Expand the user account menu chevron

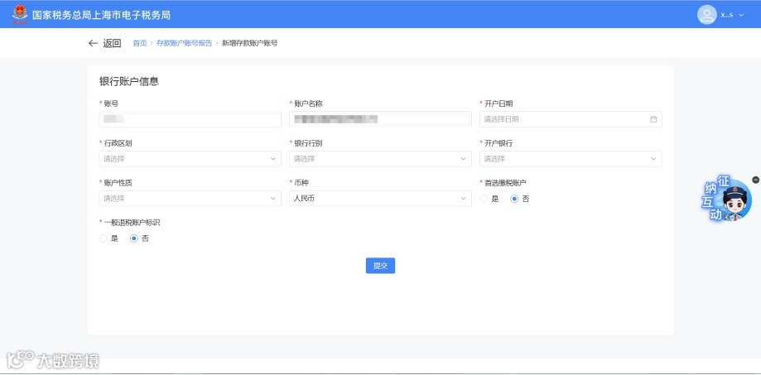pos(741,15)
